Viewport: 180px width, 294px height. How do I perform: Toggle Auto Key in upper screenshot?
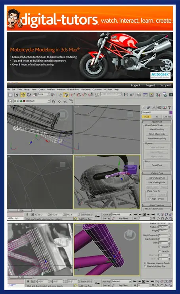tap(106, 214)
